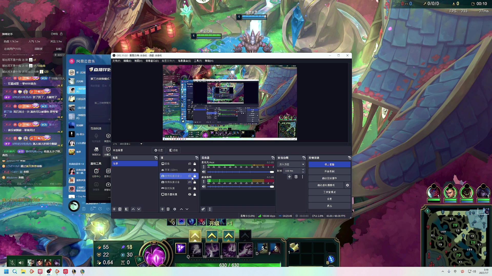
Task: Move selected source up in Sources panel
Action: tap(181, 209)
